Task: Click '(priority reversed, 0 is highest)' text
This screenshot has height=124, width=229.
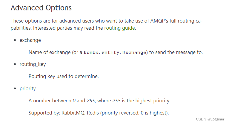Action: point(135,113)
